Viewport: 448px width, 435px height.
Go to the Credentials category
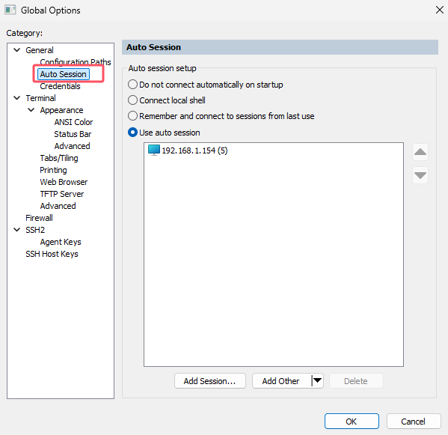[x=60, y=86]
